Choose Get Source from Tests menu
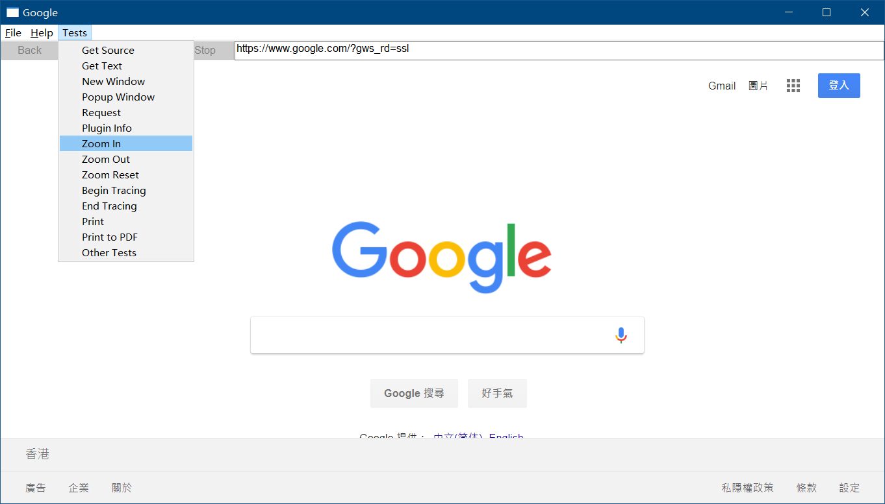885x504 pixels. 126,51
